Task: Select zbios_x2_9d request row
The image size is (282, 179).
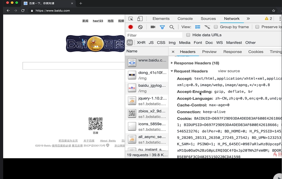Action: [147, 114]
